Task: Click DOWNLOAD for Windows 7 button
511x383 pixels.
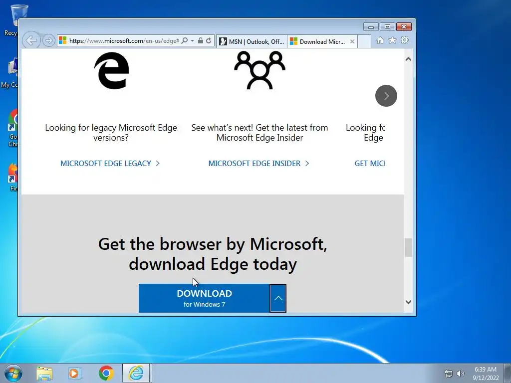Action: [204, 298]
